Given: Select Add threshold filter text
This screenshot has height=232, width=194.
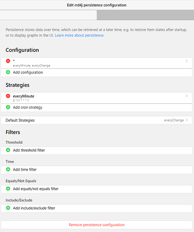Looking at the screenshot, I should [x=29, y=150].
